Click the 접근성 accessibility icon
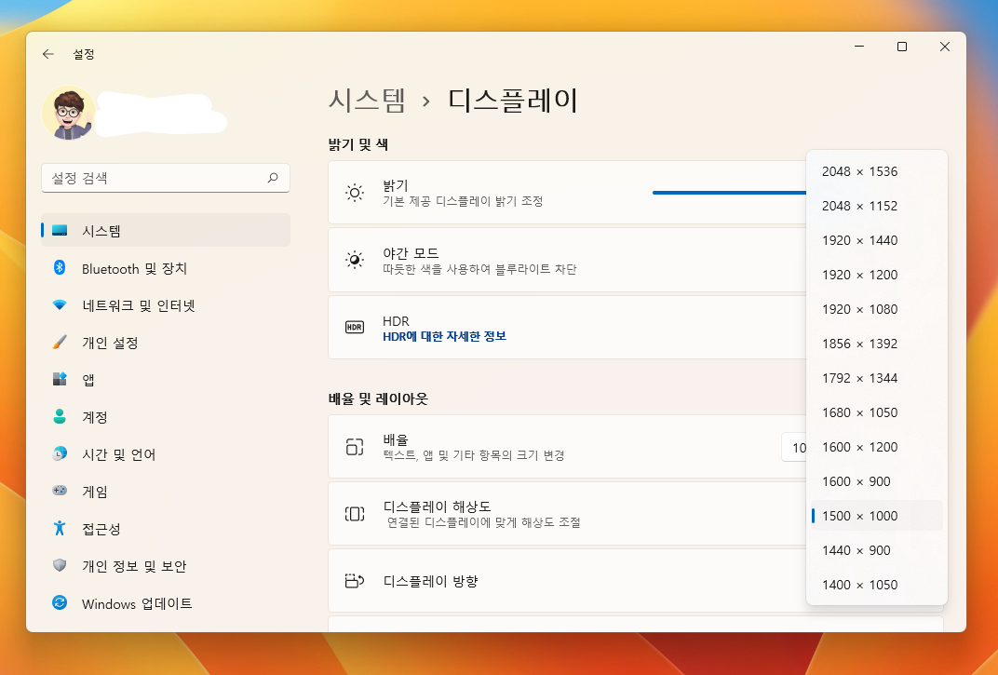Image resolution: width=998 pixels, height=675 pixels. (x=60, y=528)
